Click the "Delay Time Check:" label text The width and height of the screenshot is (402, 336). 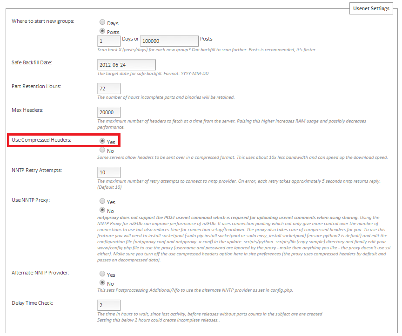[33, 303]
